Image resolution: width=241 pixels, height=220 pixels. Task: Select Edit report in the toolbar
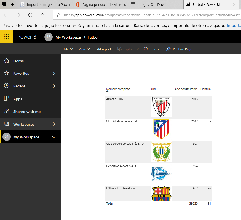(x=103, y=49)
